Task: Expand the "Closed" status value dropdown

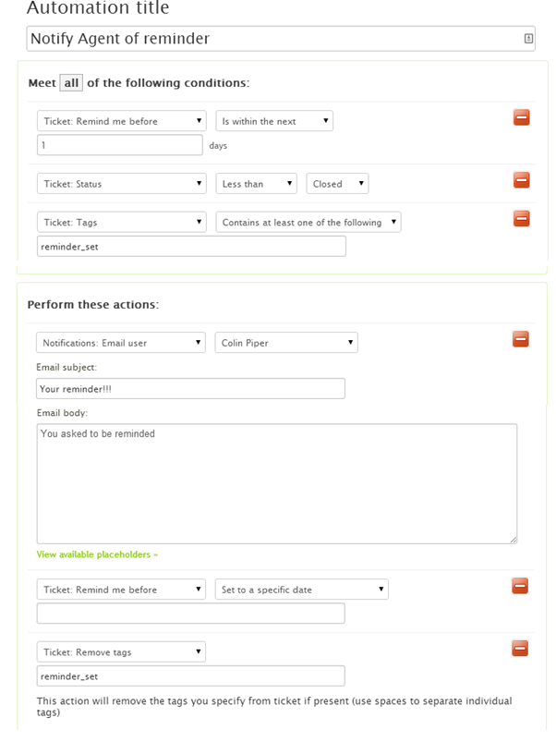Action: [337, 184]
